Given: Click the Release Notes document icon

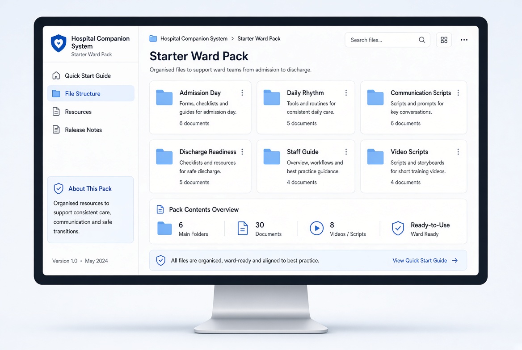Looking at the screenshot, I should (x=56, y=129).
